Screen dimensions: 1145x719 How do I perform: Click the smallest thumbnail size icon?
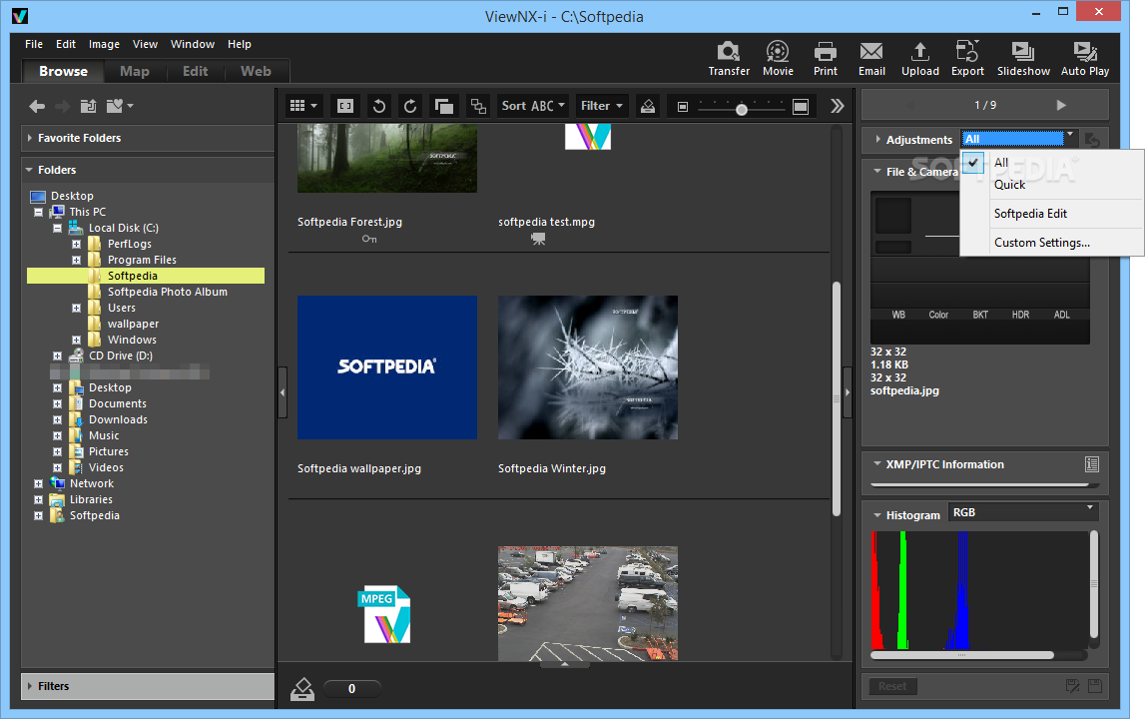(x=682, y=107)
